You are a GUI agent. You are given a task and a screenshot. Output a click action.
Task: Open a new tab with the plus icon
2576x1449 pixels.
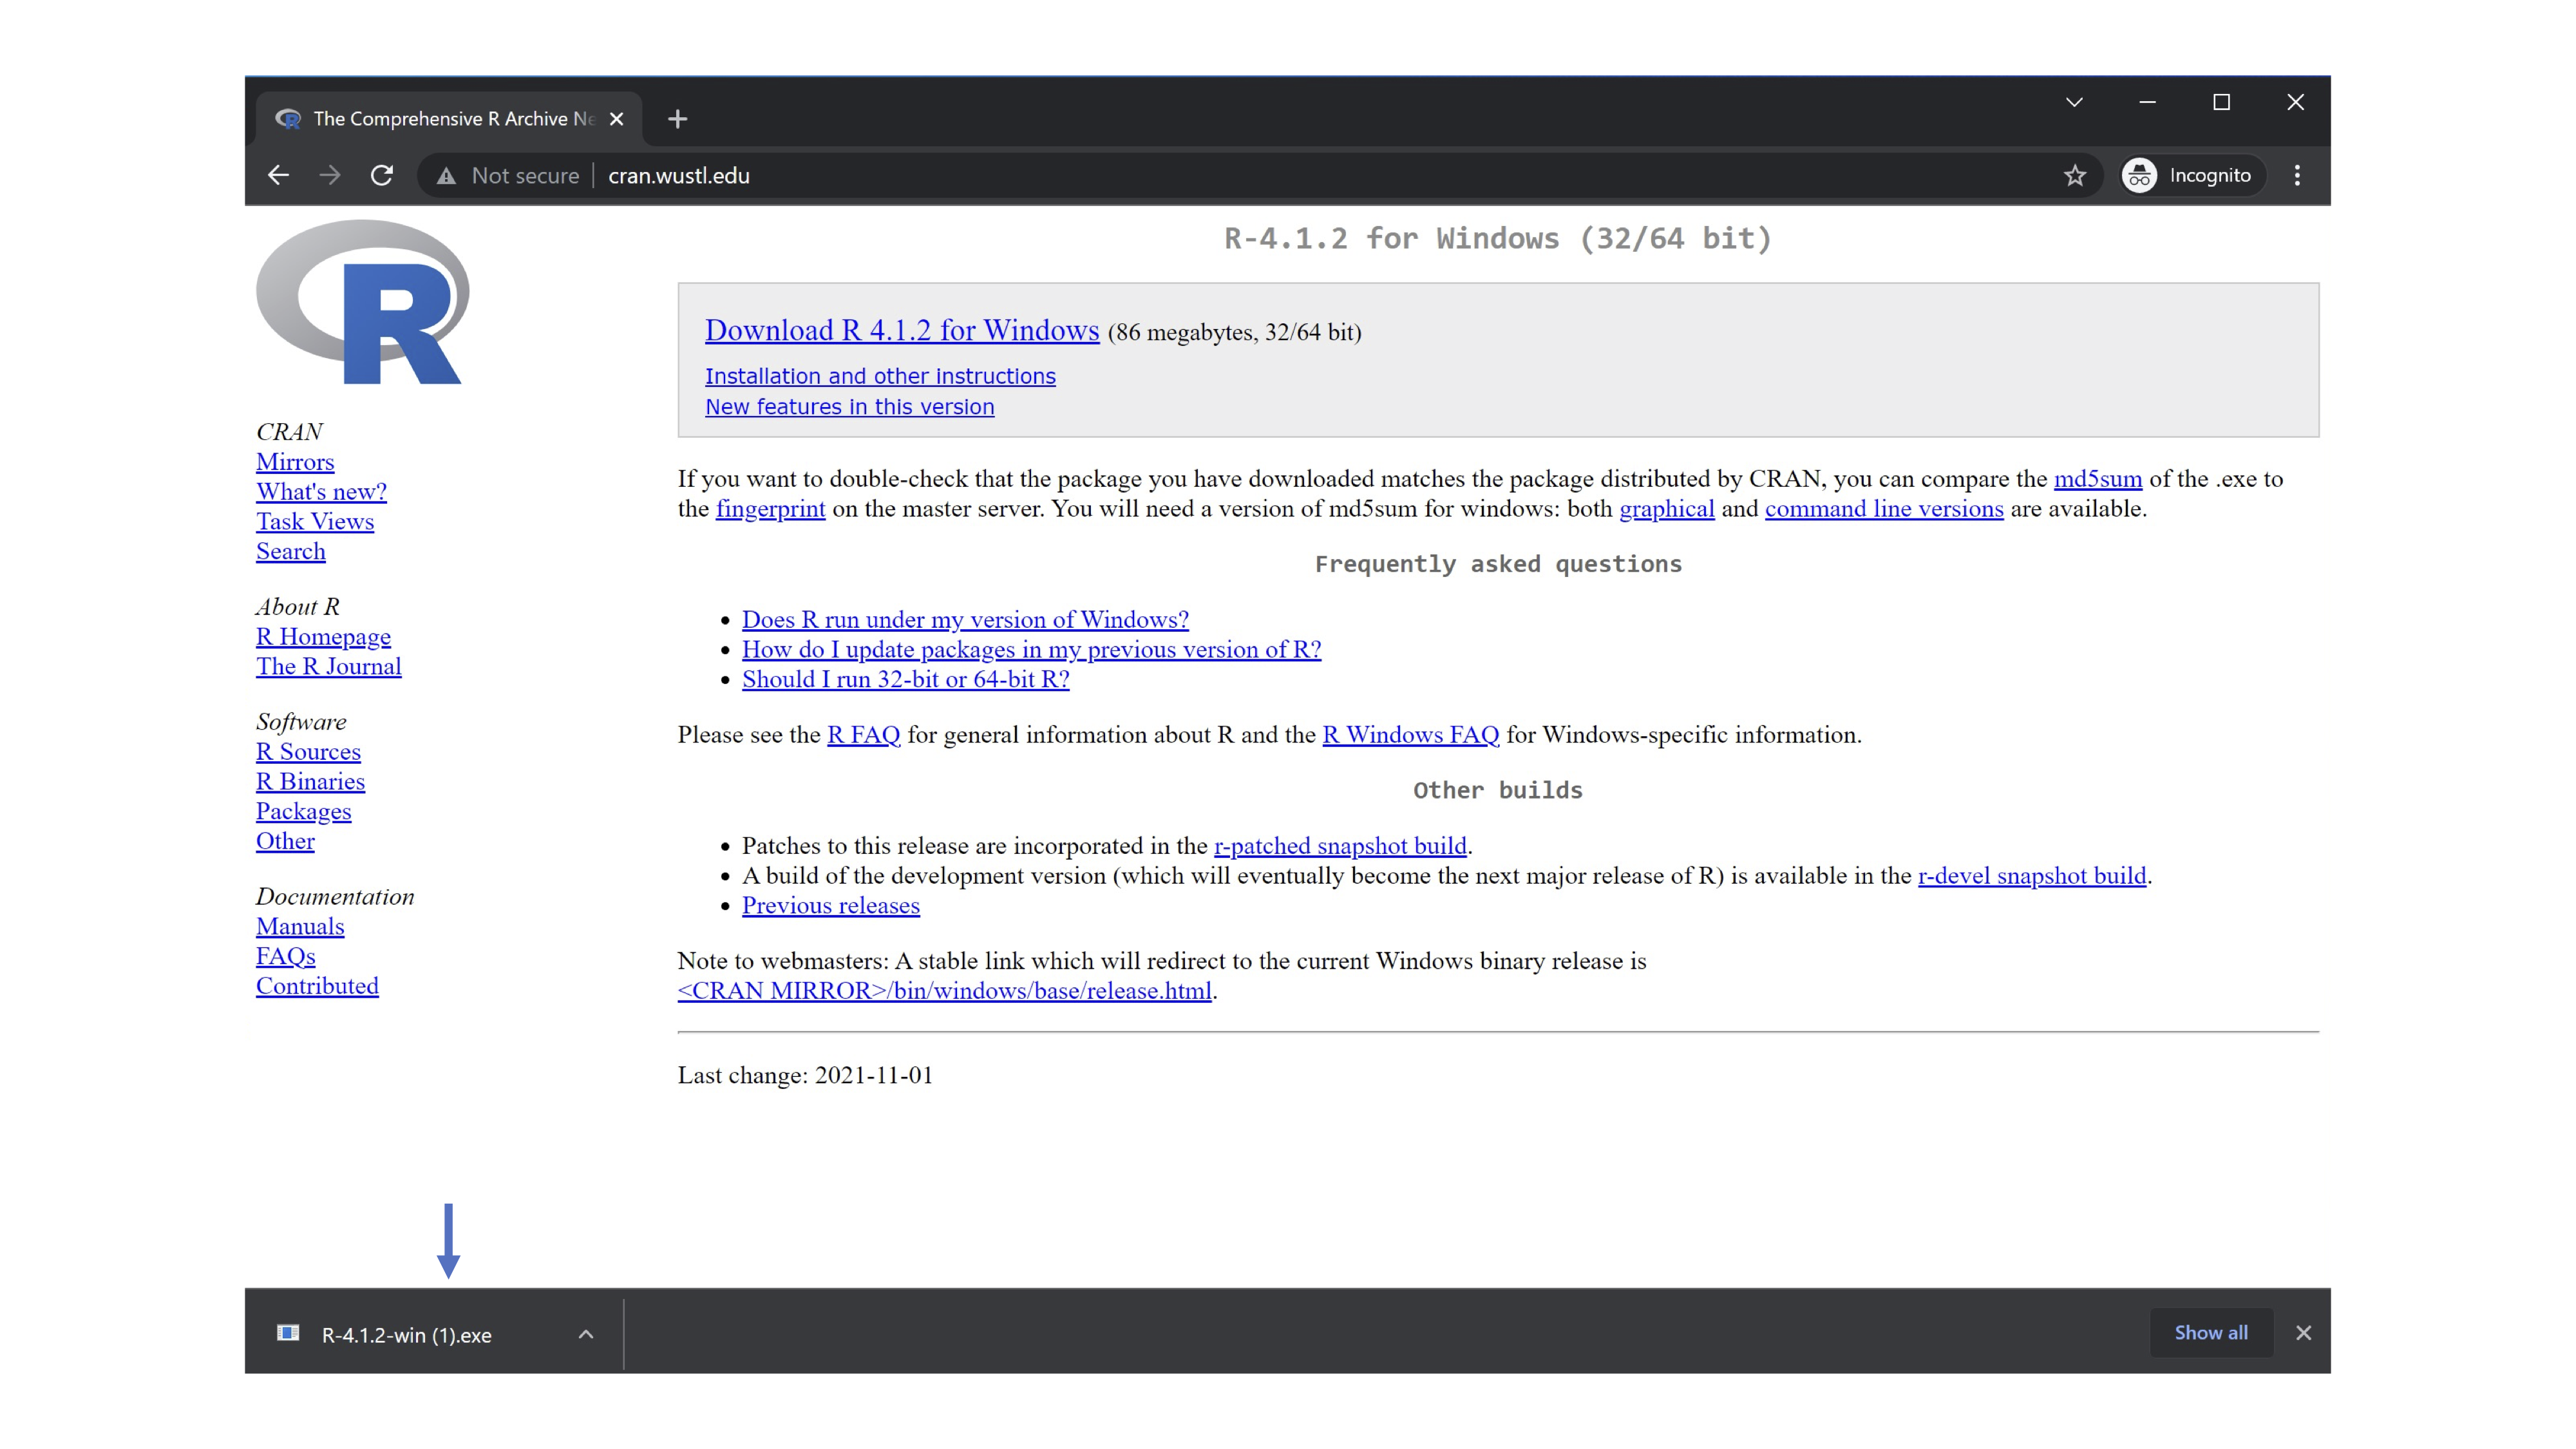[677, 119]
